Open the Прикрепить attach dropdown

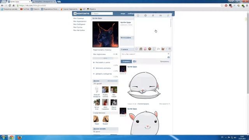pyautogui.click(x=165, y=61)
